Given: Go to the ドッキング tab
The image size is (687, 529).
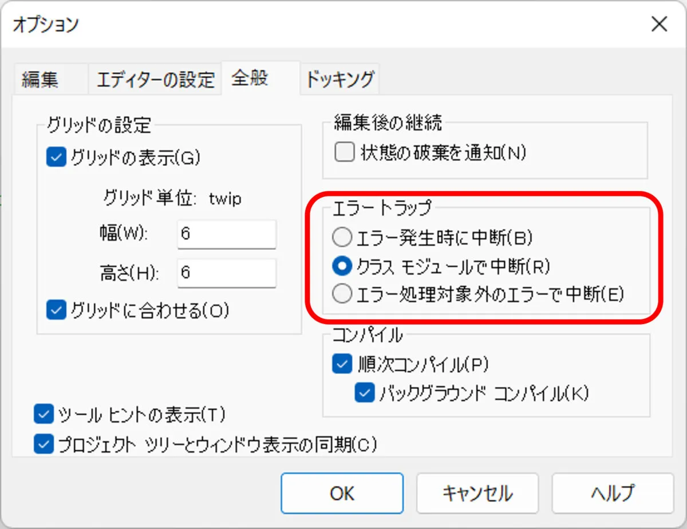Looking at the screenshot, I should [x=339, y=78].
